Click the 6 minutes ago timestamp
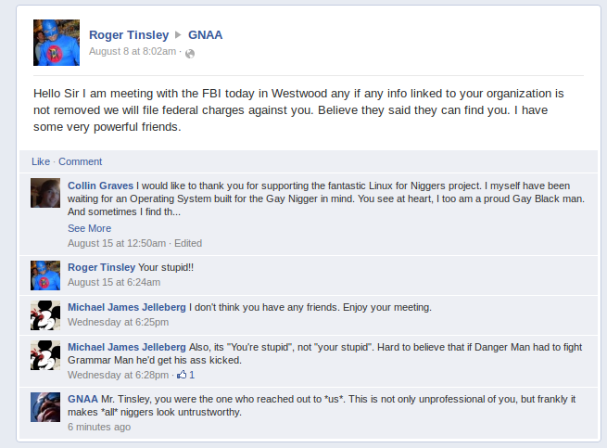This screenshot has height=448, width=607. coord(99,427)
